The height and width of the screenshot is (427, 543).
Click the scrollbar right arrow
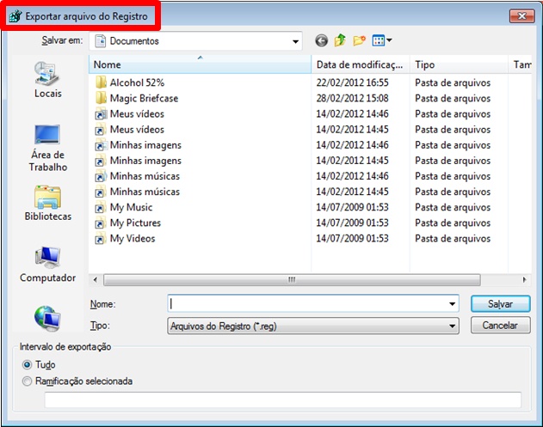click(525, 280)
